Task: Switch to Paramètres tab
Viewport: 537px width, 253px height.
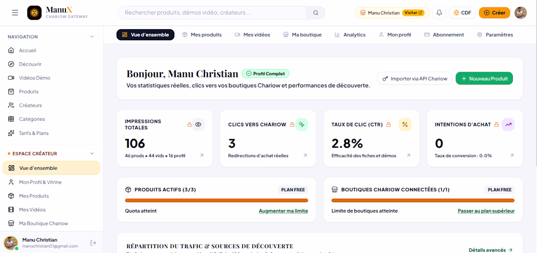Action: tap(495, 35)
